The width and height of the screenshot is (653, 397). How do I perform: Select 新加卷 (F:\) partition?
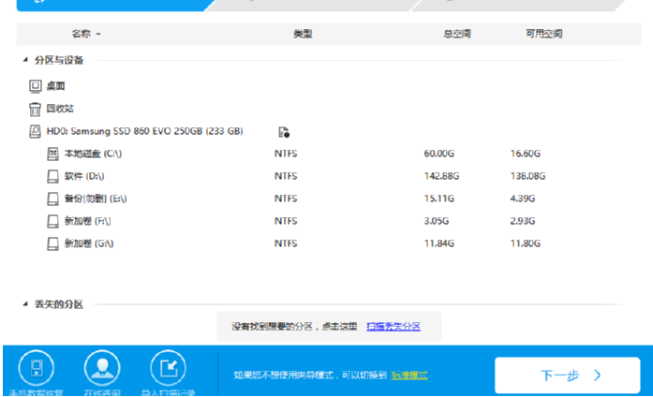(x=87, y=221)
